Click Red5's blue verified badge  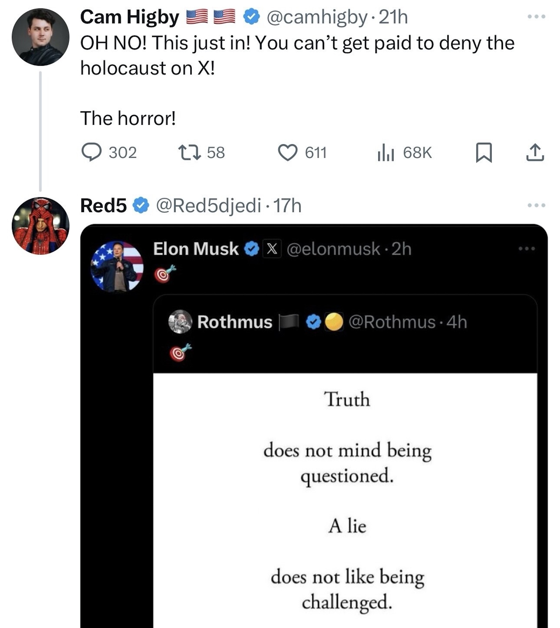(141, 206)
